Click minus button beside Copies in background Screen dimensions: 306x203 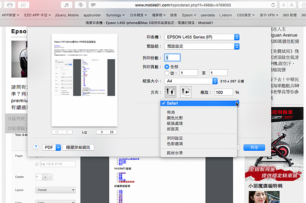click(x=50, y=177)
